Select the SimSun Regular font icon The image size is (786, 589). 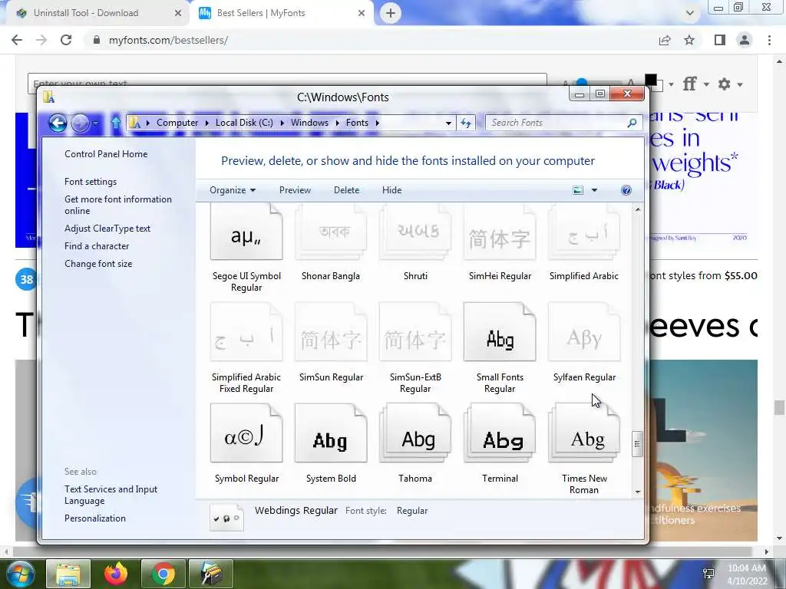click(331, 332)
